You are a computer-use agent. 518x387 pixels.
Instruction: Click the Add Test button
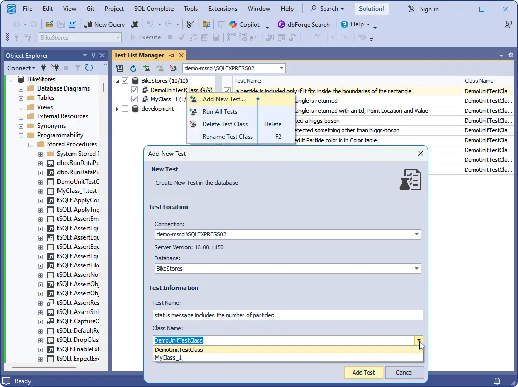[364, 373]
